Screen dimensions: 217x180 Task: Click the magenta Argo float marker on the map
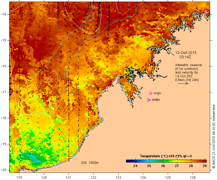pyautogui.click(x=31, y=37)
